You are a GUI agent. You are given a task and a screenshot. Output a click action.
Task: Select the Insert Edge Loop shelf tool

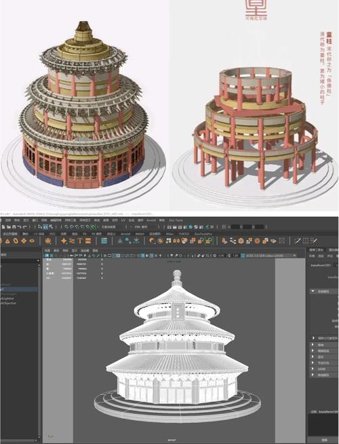[x=306, y=241]
